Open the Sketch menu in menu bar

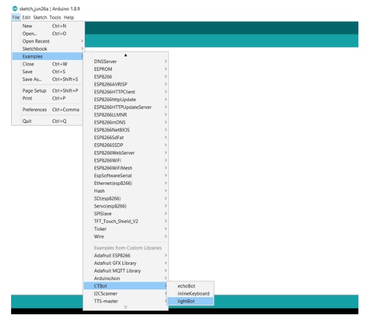[x=40, y=17]
